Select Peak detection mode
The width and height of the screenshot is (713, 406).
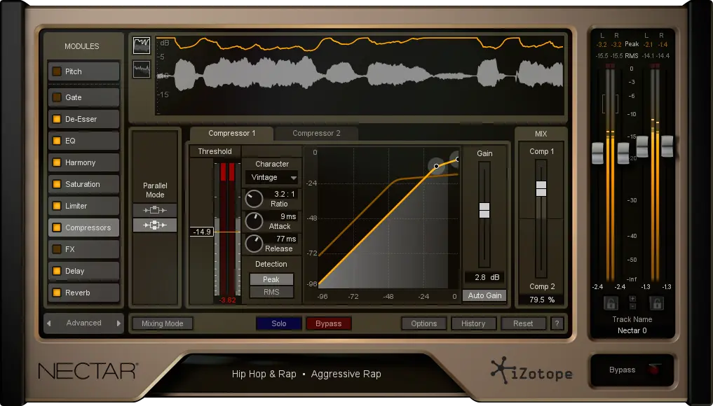271,279
